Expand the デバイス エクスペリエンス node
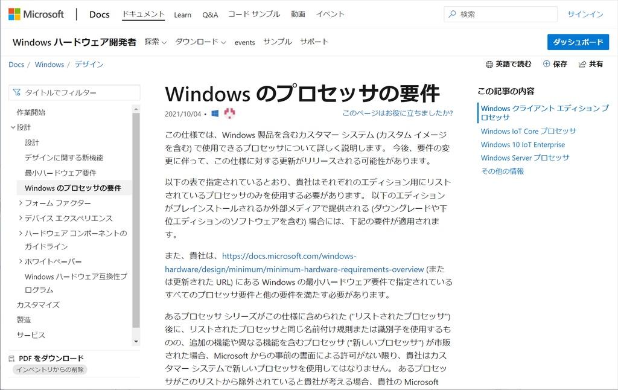This screenshot has width=618, height=390. tap(21, 218)
